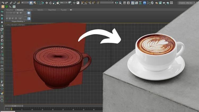The width and height of the screenshot is (199, 112).
Task: Click the blue RB toolbar icon
Action: point(144,3)
